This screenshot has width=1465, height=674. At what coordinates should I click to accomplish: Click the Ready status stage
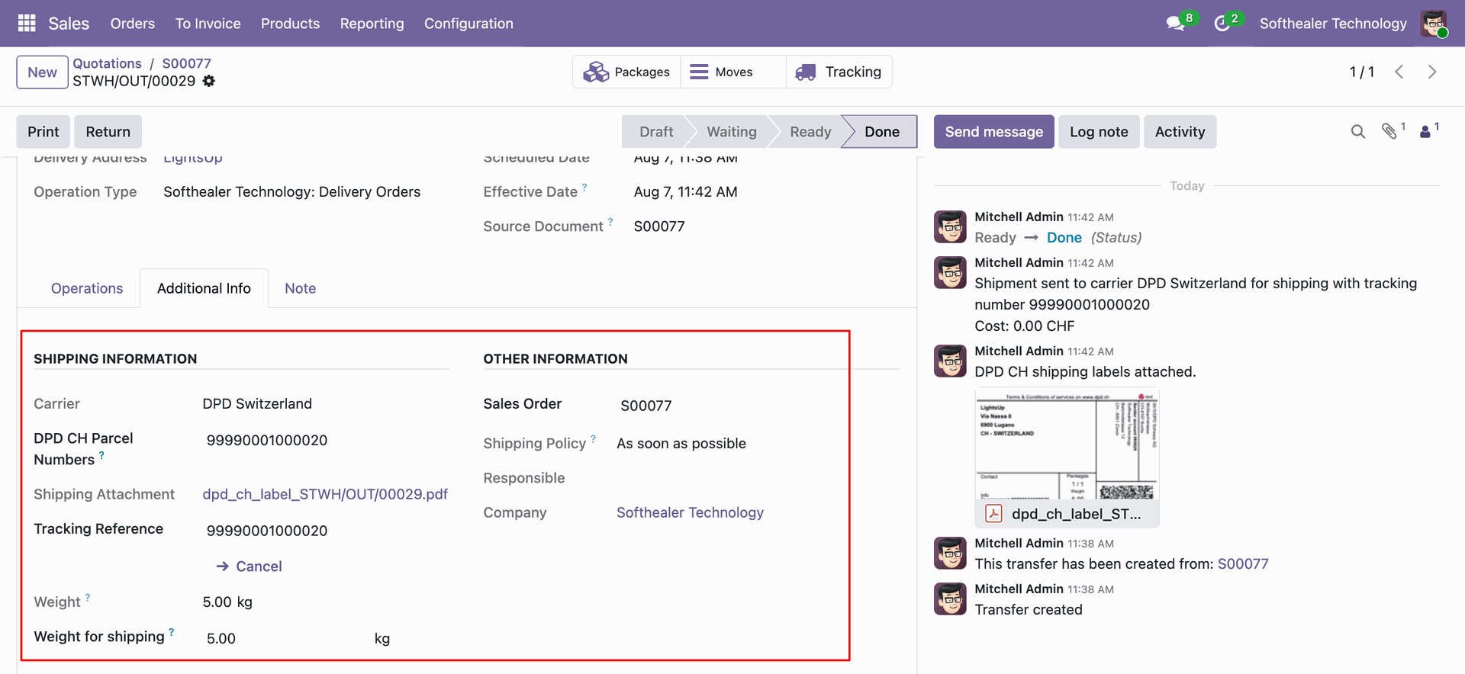tap(810, 132)
